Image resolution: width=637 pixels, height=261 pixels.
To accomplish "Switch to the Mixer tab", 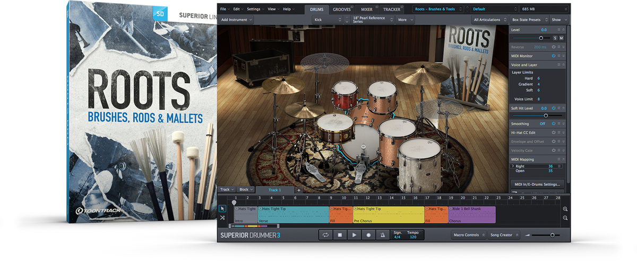I will click(x=367, y=9).
